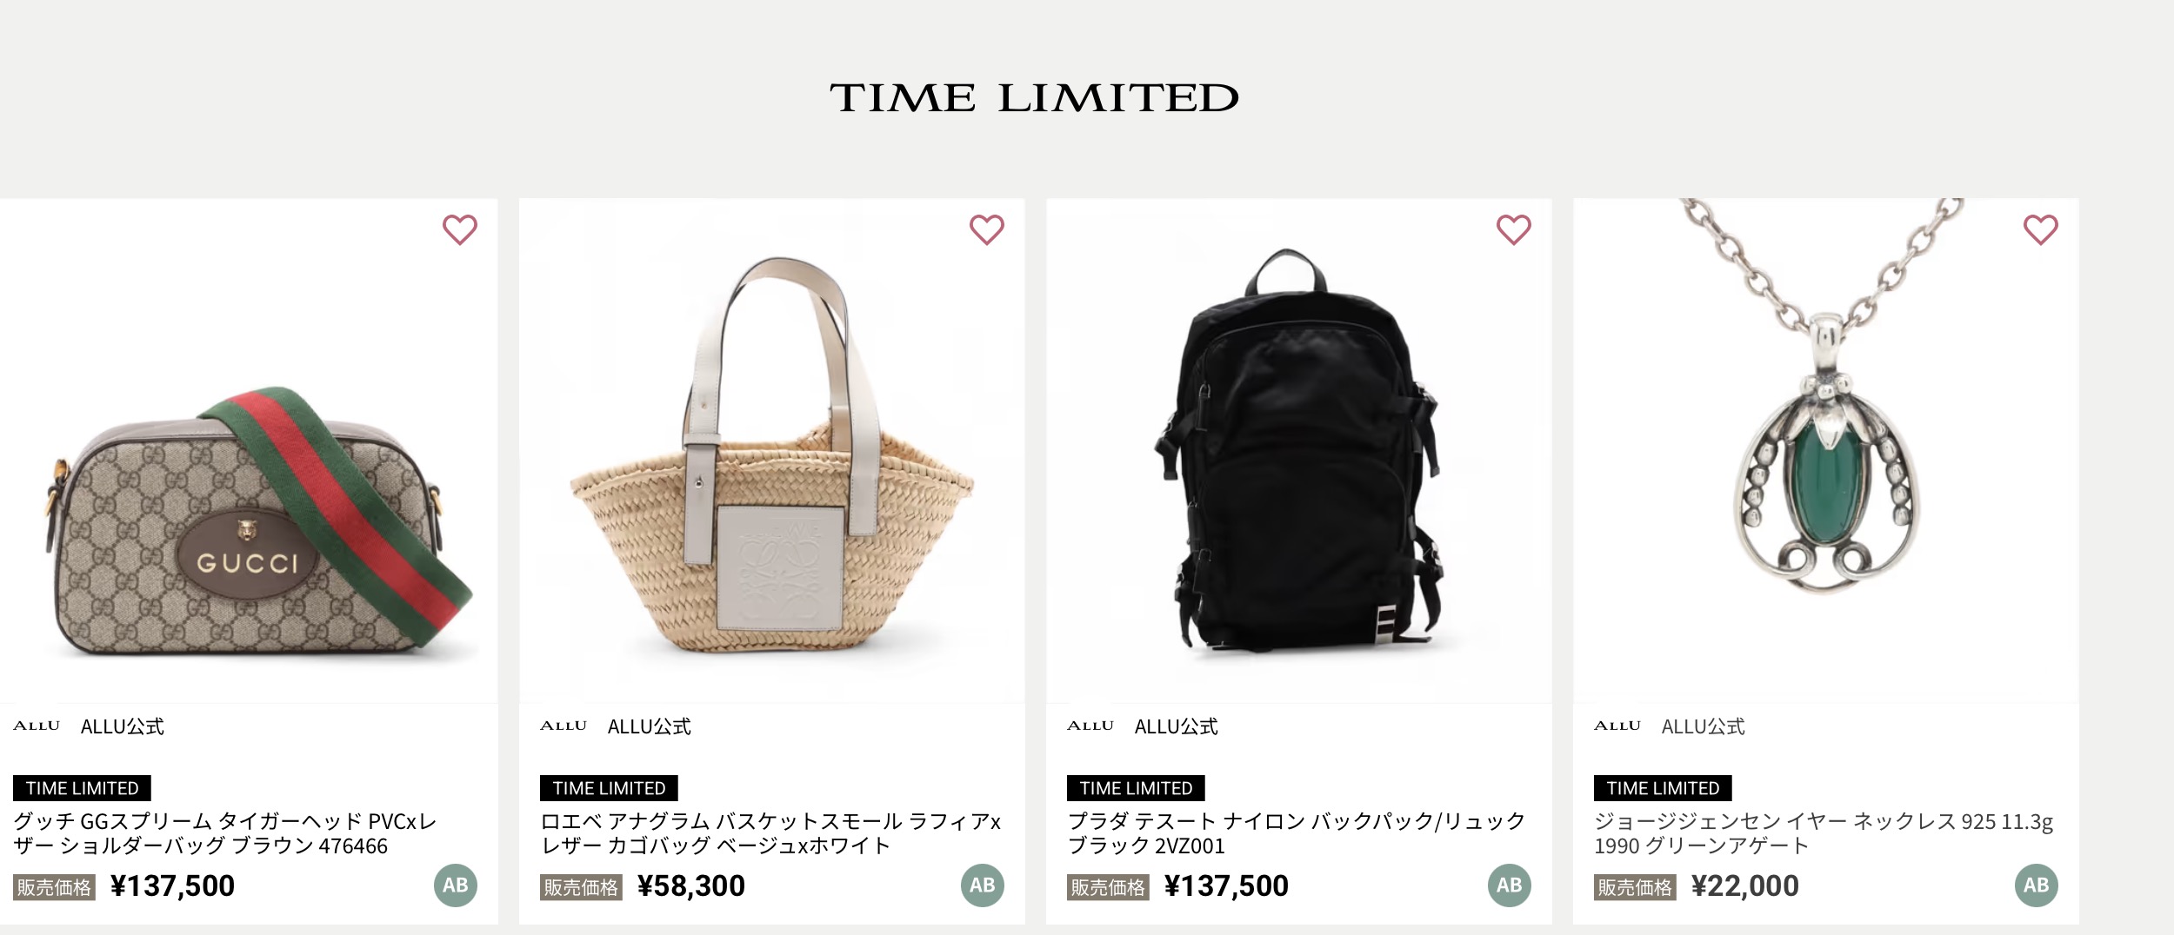Click AB condition badge on Gucci bag
The height and width of the screenshot is (935, 2174).
click(456, 885)
